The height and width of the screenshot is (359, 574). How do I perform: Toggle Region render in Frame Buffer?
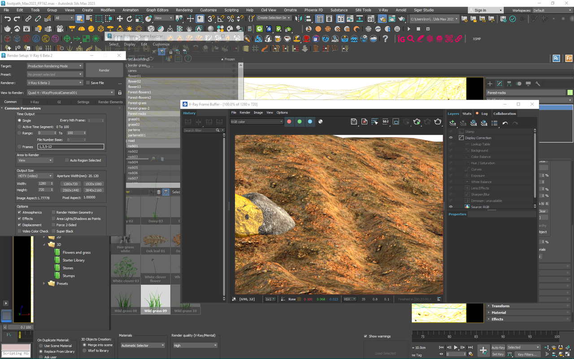pyautogui.click(x=396, y=122)
